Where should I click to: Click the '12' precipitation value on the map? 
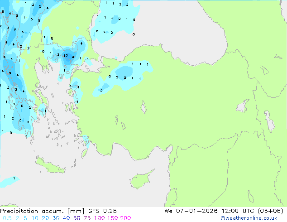(66, 56)
